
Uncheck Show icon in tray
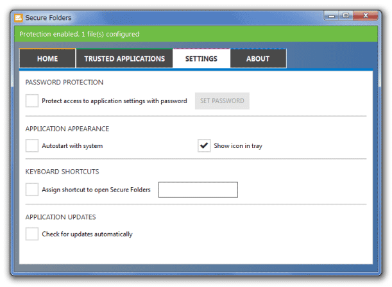(204, 146)
